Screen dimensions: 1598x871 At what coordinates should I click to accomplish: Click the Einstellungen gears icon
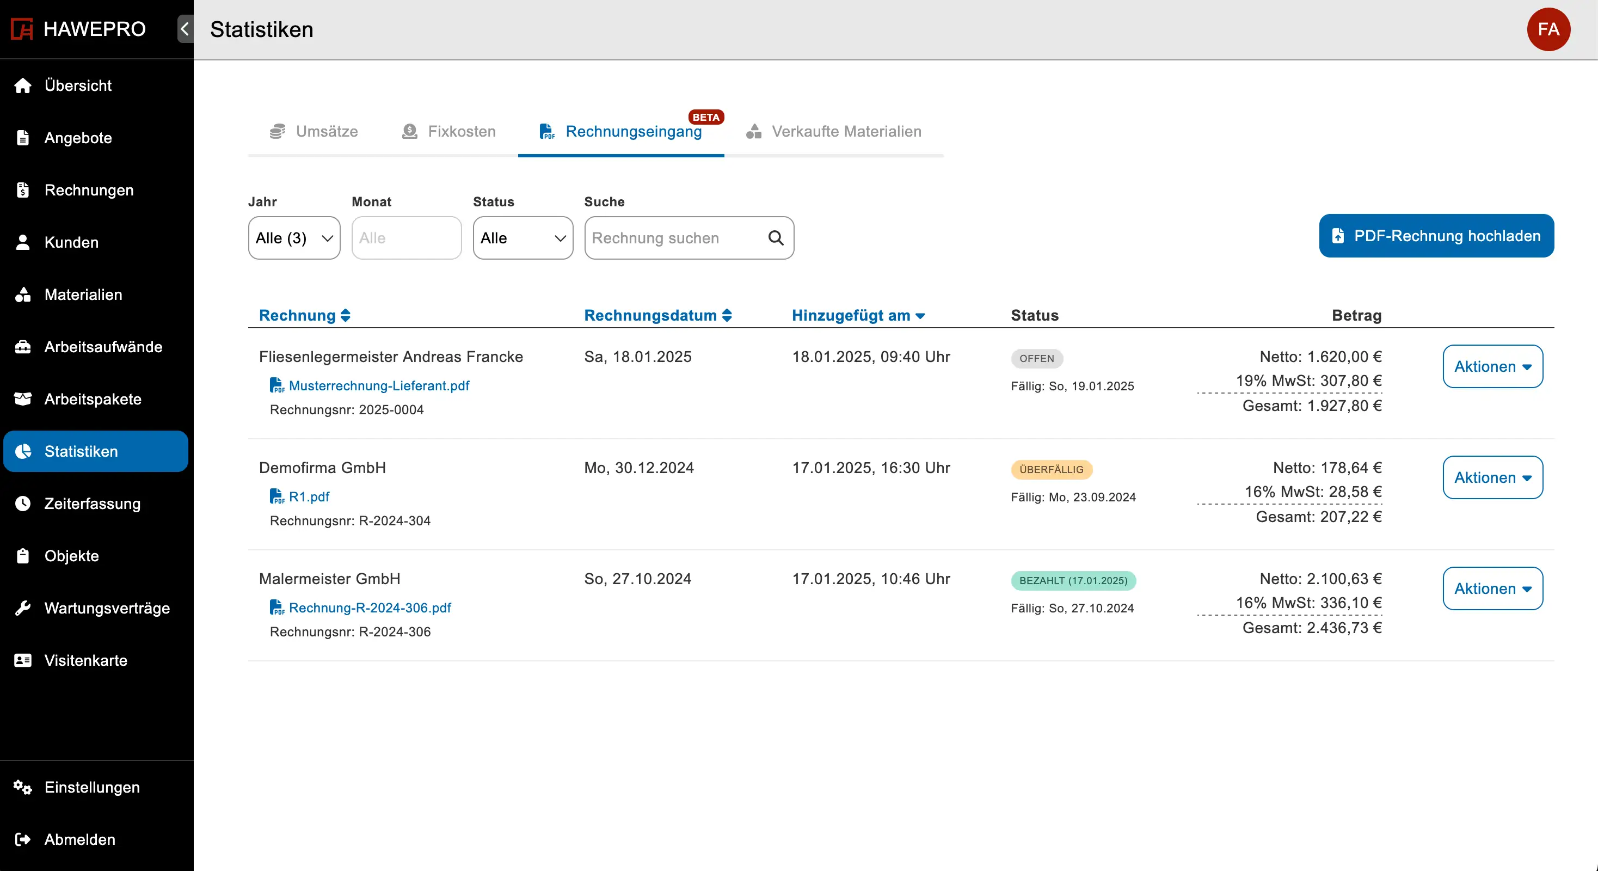[23, 787]
